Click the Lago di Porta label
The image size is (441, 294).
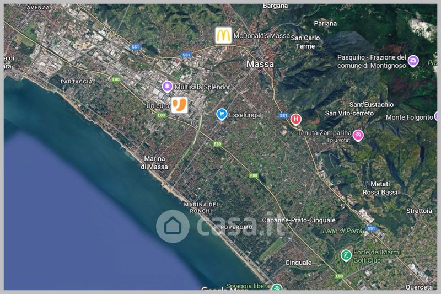(342, 231)
